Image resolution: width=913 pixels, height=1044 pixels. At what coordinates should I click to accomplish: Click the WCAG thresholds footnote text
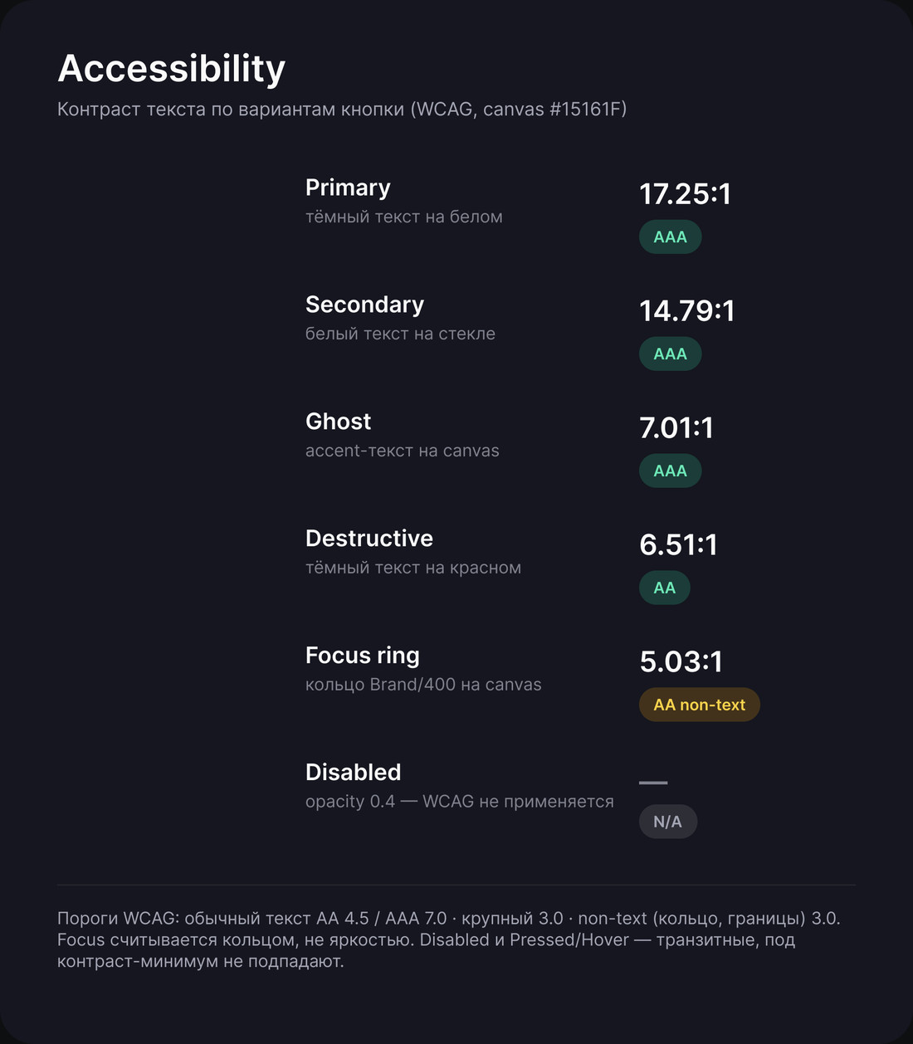[x=449, y=940]
